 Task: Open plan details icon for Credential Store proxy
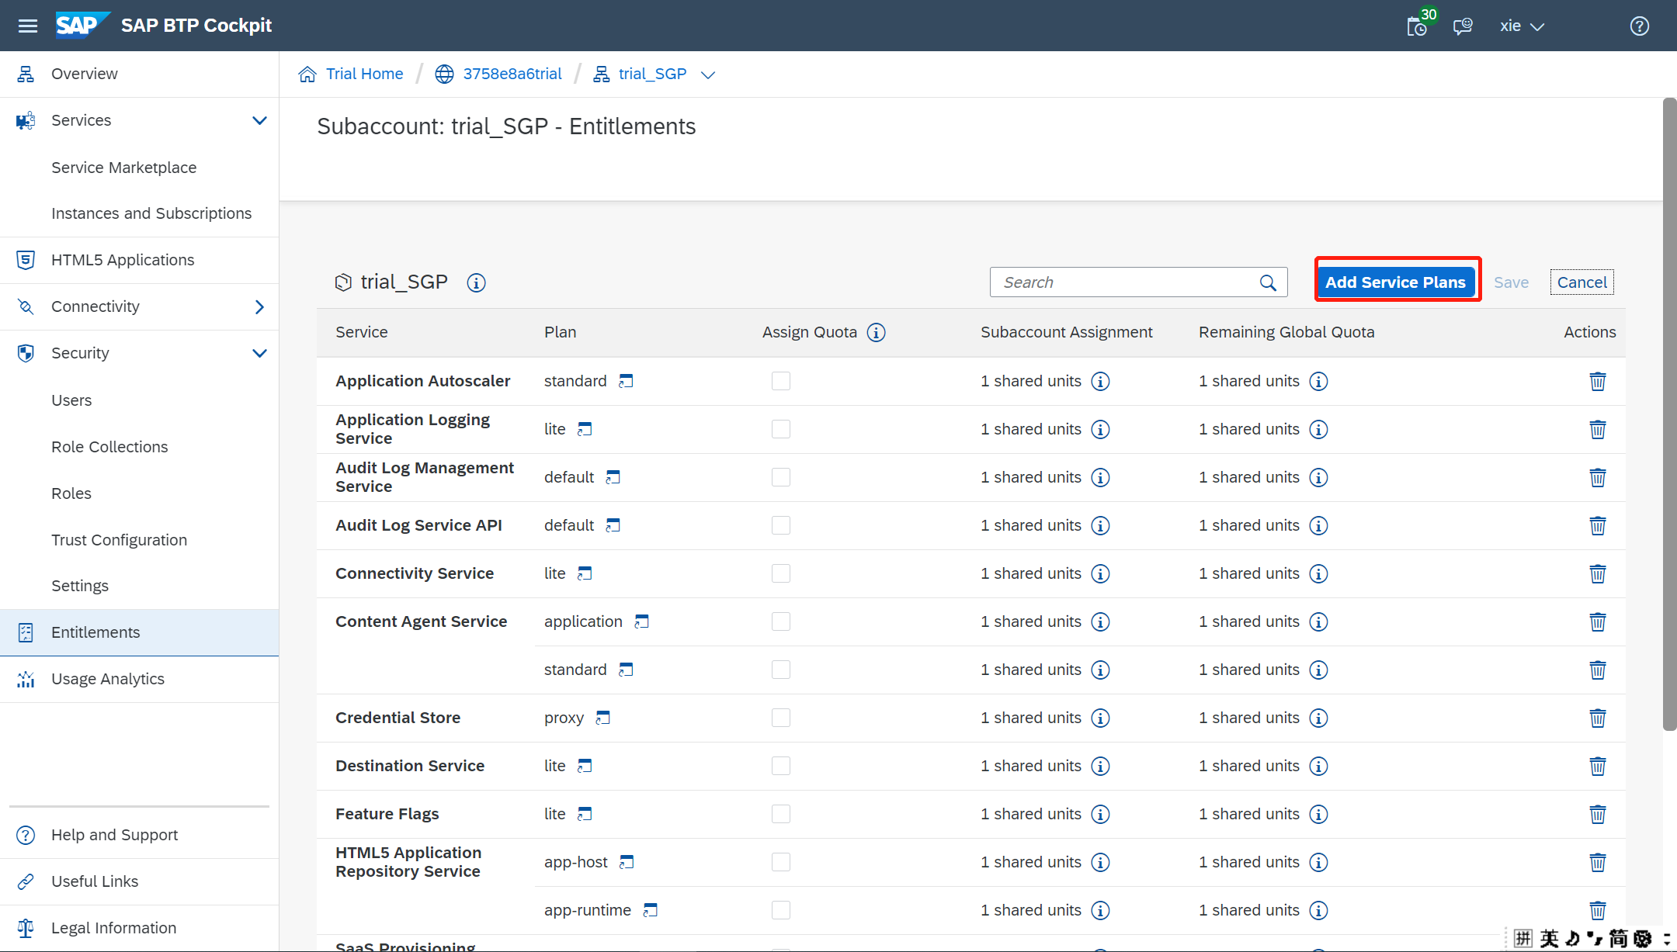603,718
